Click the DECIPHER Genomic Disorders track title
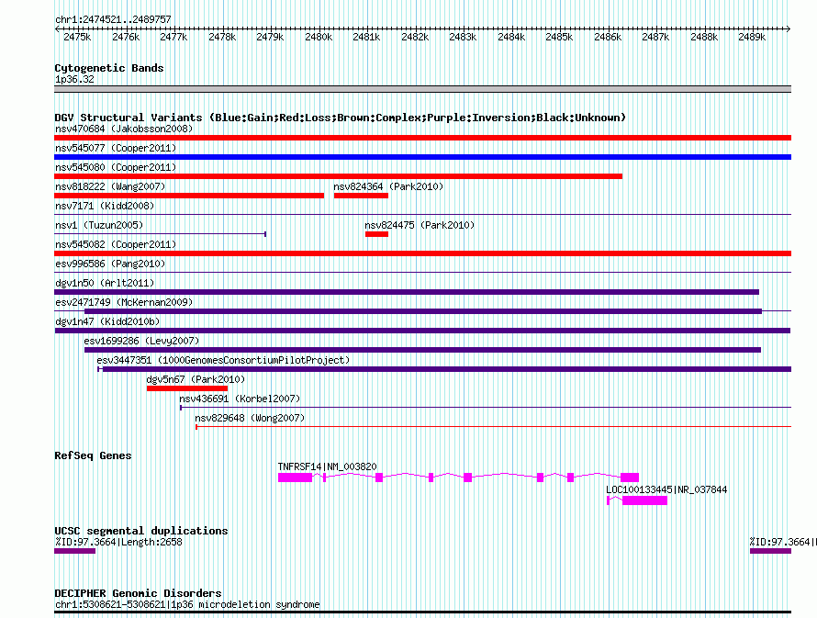Screen dimensions: 817x618 click(x=138, y=593)
